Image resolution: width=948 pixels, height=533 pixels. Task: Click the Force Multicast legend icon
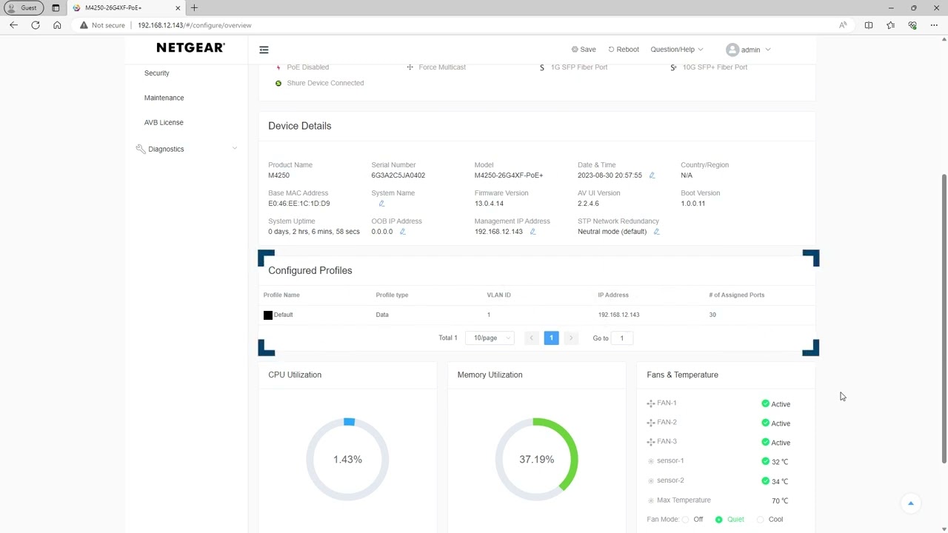point(410,67)
